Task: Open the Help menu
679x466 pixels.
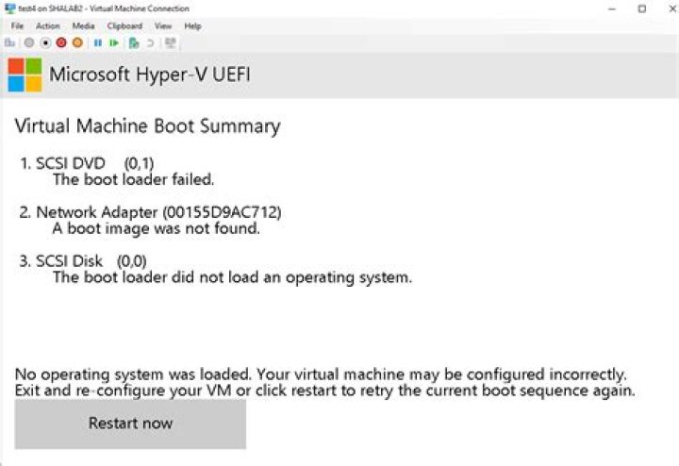Action: 192,26
